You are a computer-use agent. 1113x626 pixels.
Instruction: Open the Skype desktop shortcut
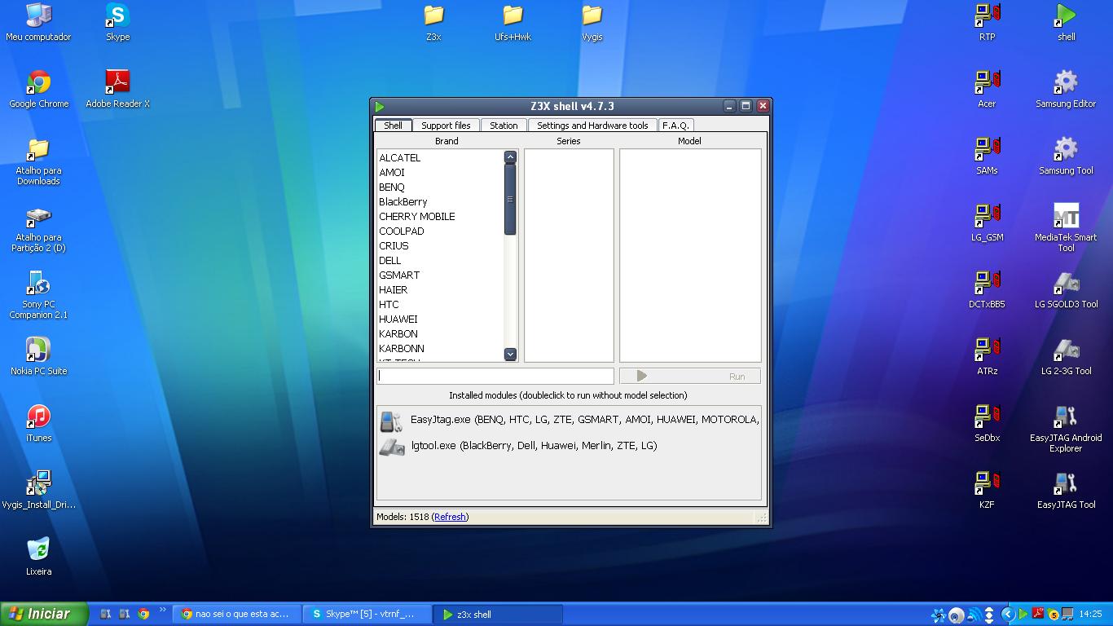[x=117, y=22]
